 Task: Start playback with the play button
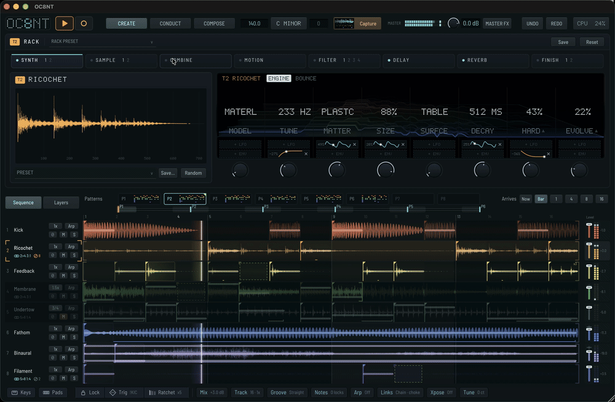[x=65, y=23]
